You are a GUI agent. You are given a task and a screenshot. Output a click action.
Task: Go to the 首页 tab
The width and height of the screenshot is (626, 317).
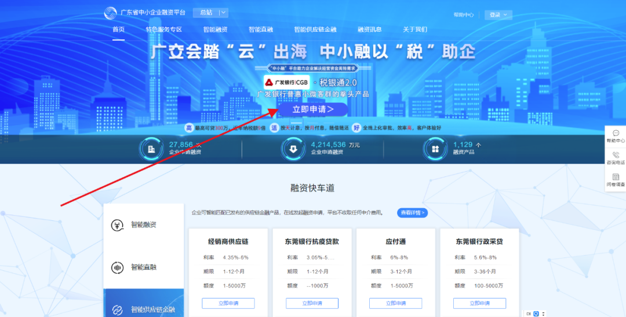pyautogui.click(x=118, y=30)
